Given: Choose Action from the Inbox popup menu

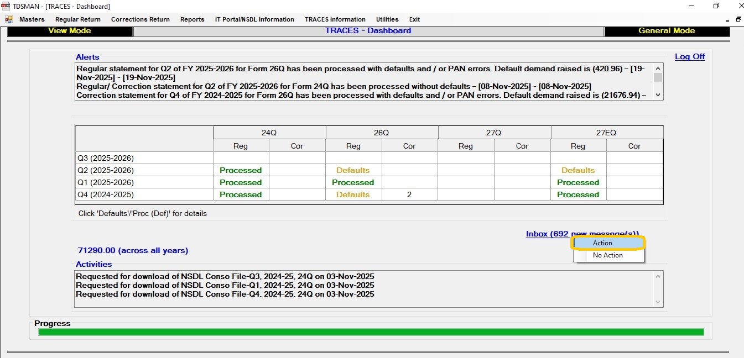Looking at the screenshot, I should click(x=602, y=243).
